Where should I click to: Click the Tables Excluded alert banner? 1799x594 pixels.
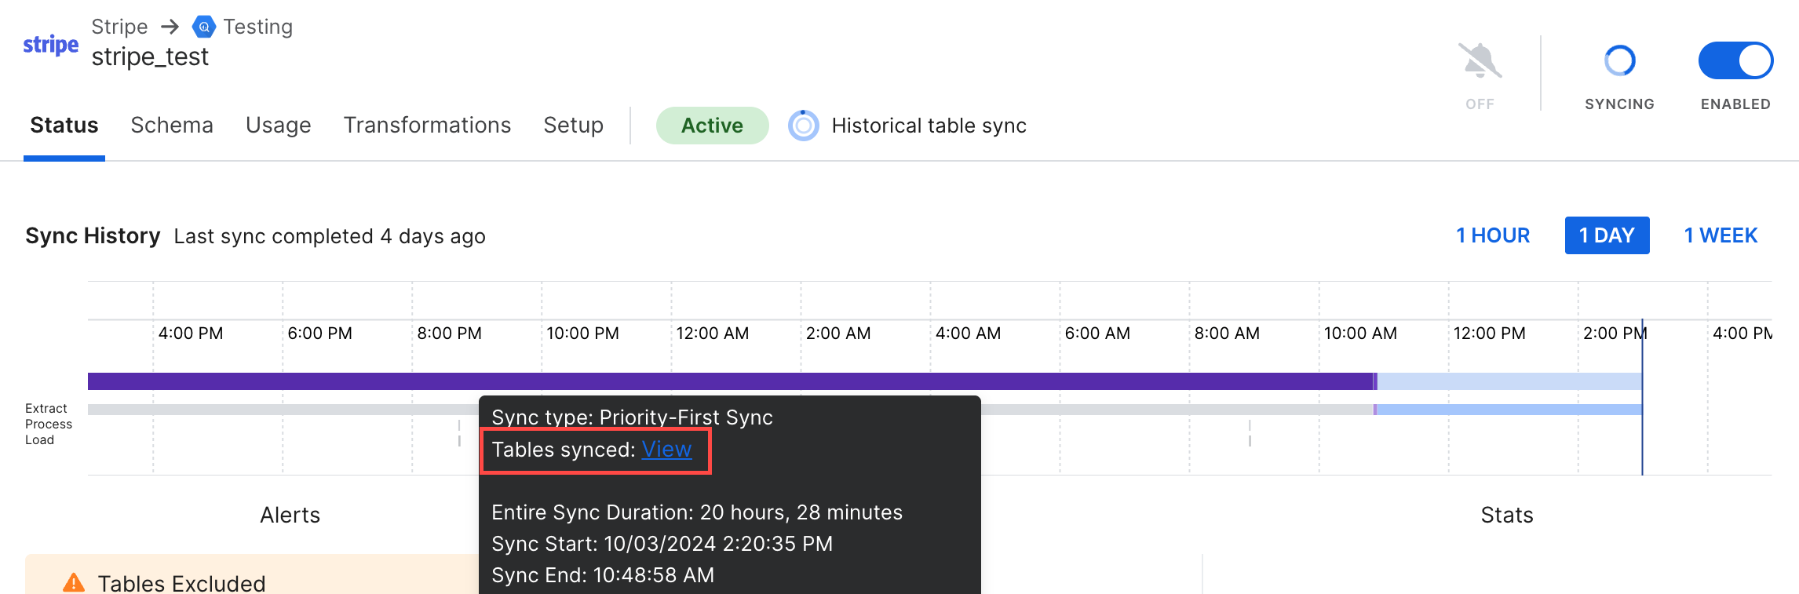252,574
